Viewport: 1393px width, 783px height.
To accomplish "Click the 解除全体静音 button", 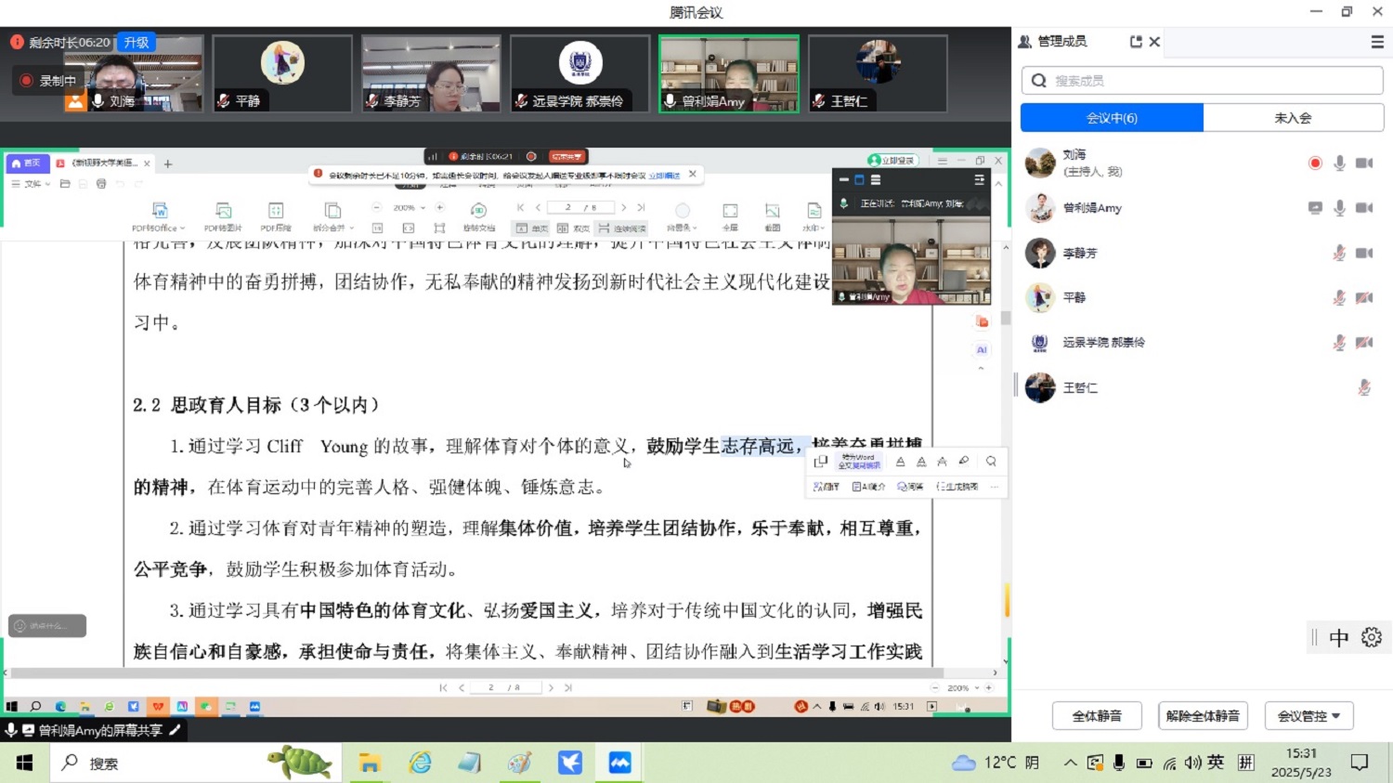I will 1203,716.
